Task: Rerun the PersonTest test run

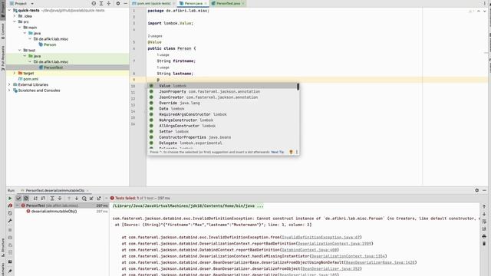Action: [x=10, y=199]
